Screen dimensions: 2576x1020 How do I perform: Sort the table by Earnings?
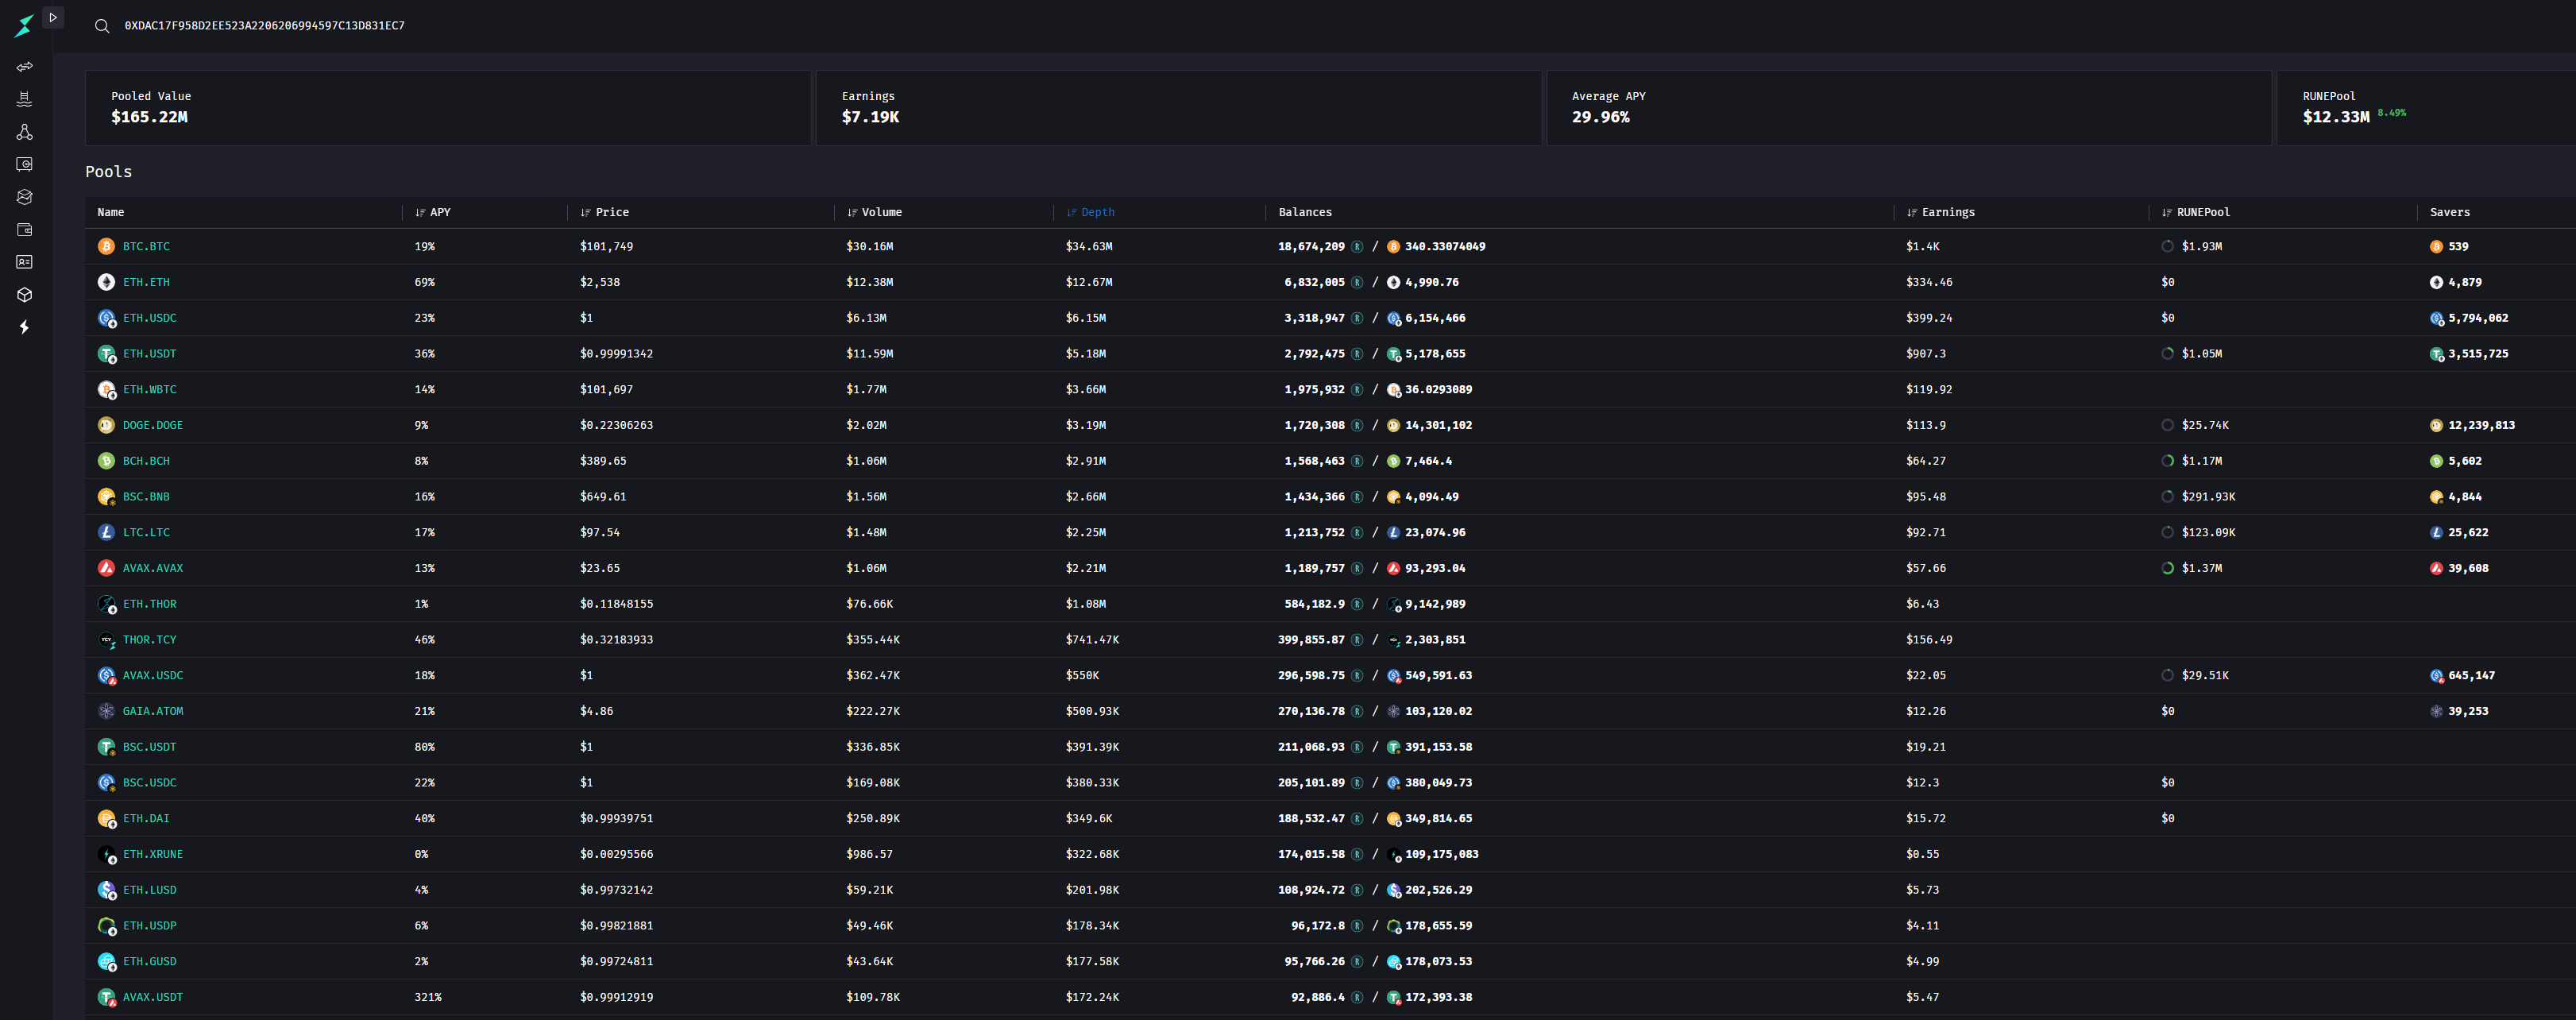coord(1941,212)
